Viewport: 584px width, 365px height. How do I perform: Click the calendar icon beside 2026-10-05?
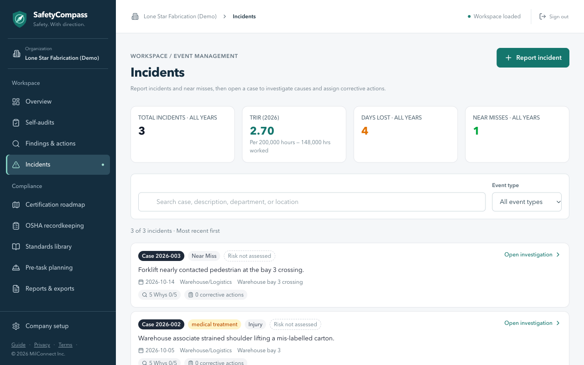click(141, 350)
